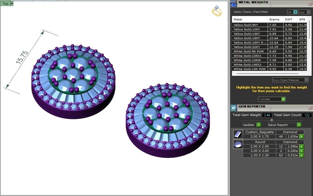Click green arrow on the 1.63tw row
The height and width of the screenshot is (196, 313).
click(x=302, y=136)
